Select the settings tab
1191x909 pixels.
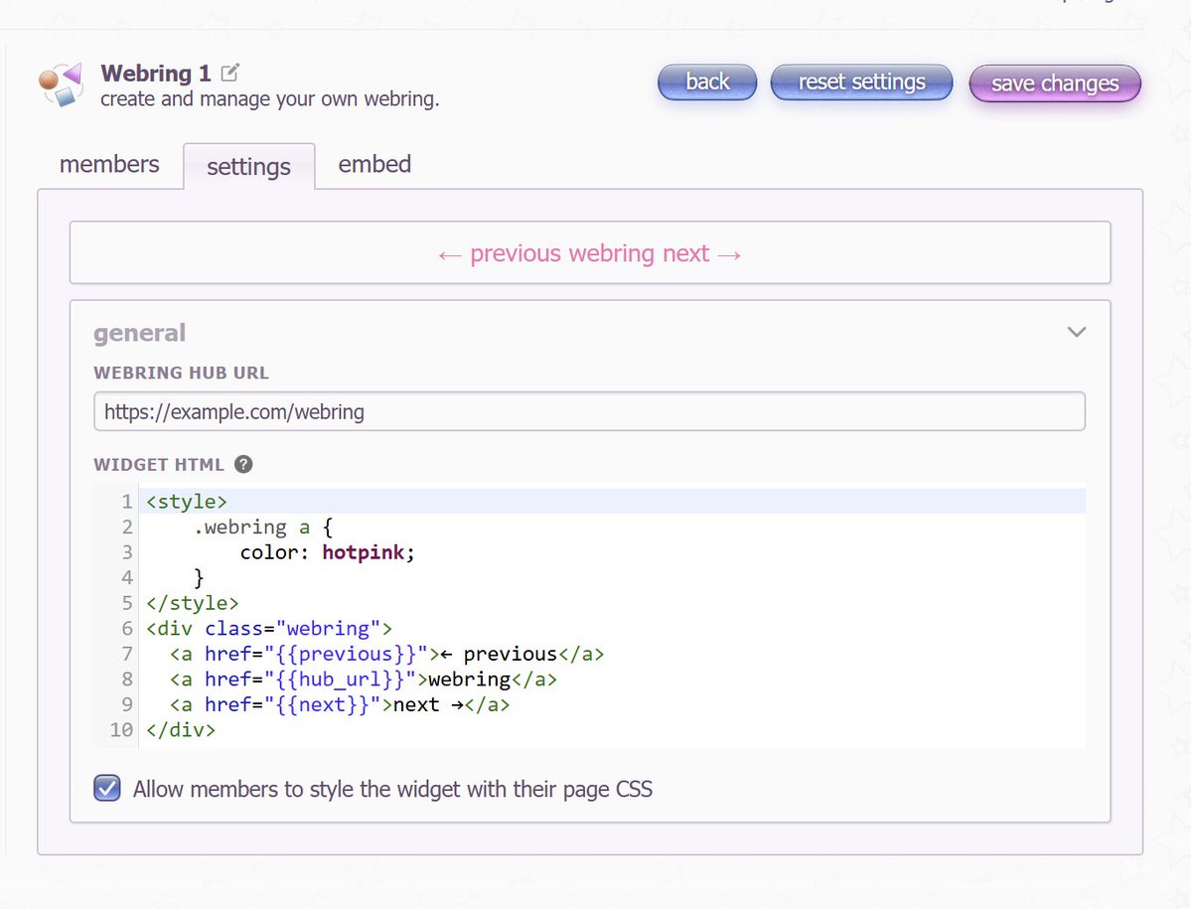(x=249, y=166)
